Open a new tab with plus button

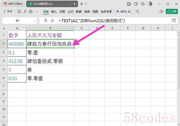82,4
